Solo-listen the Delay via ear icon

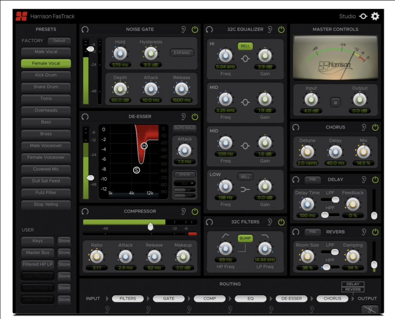coord(364,180)
